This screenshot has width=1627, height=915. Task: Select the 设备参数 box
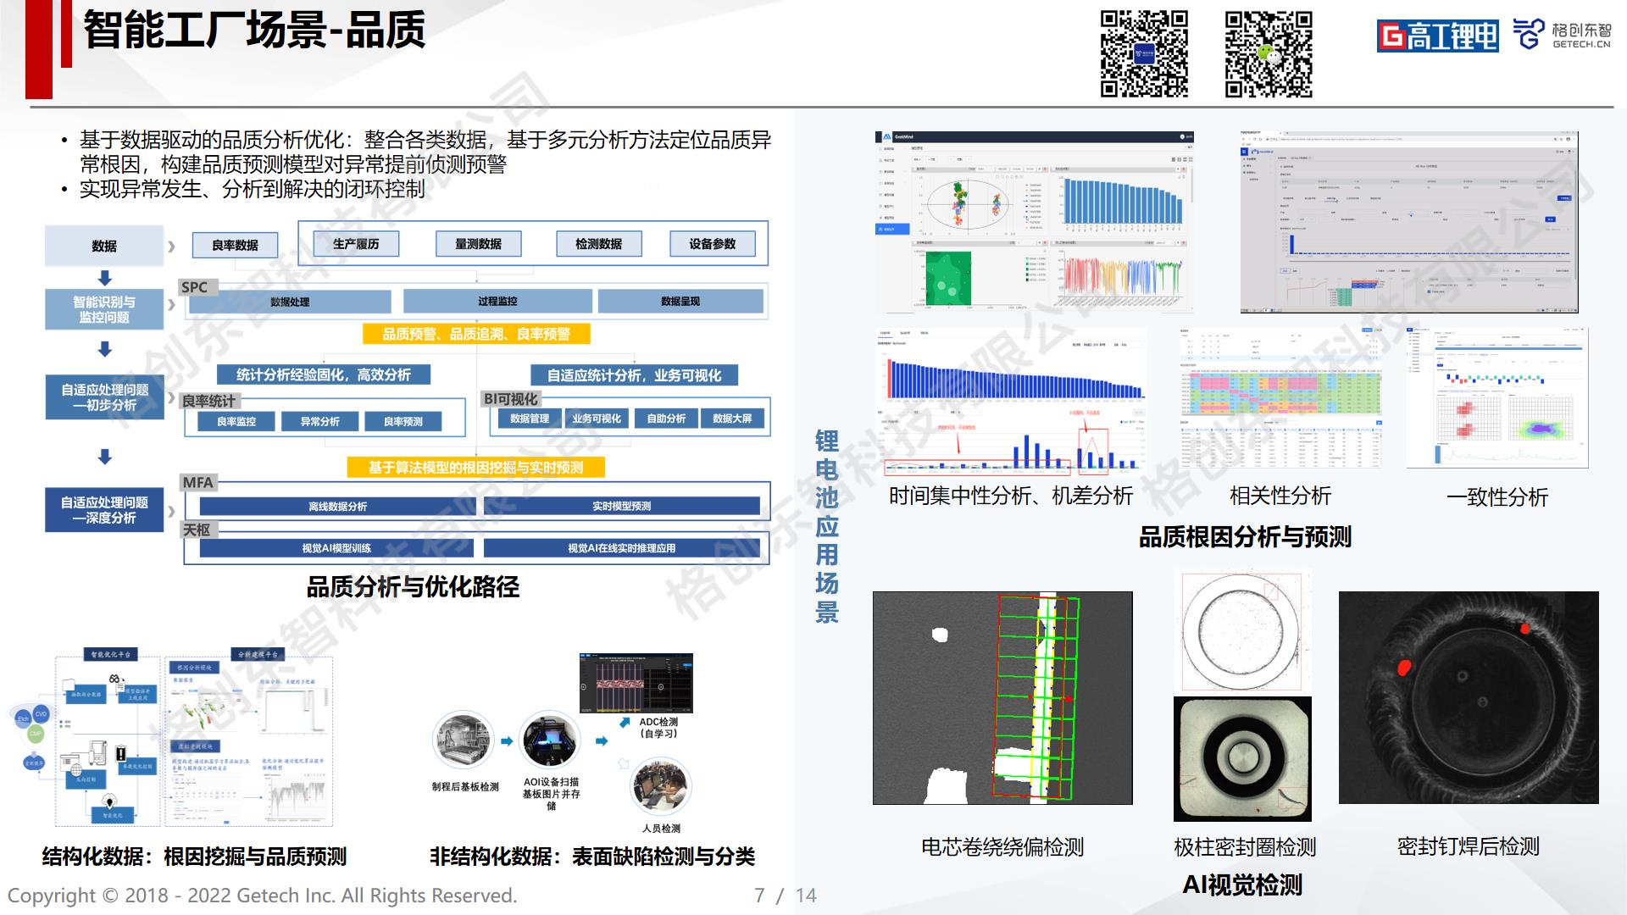click(712, 244)
